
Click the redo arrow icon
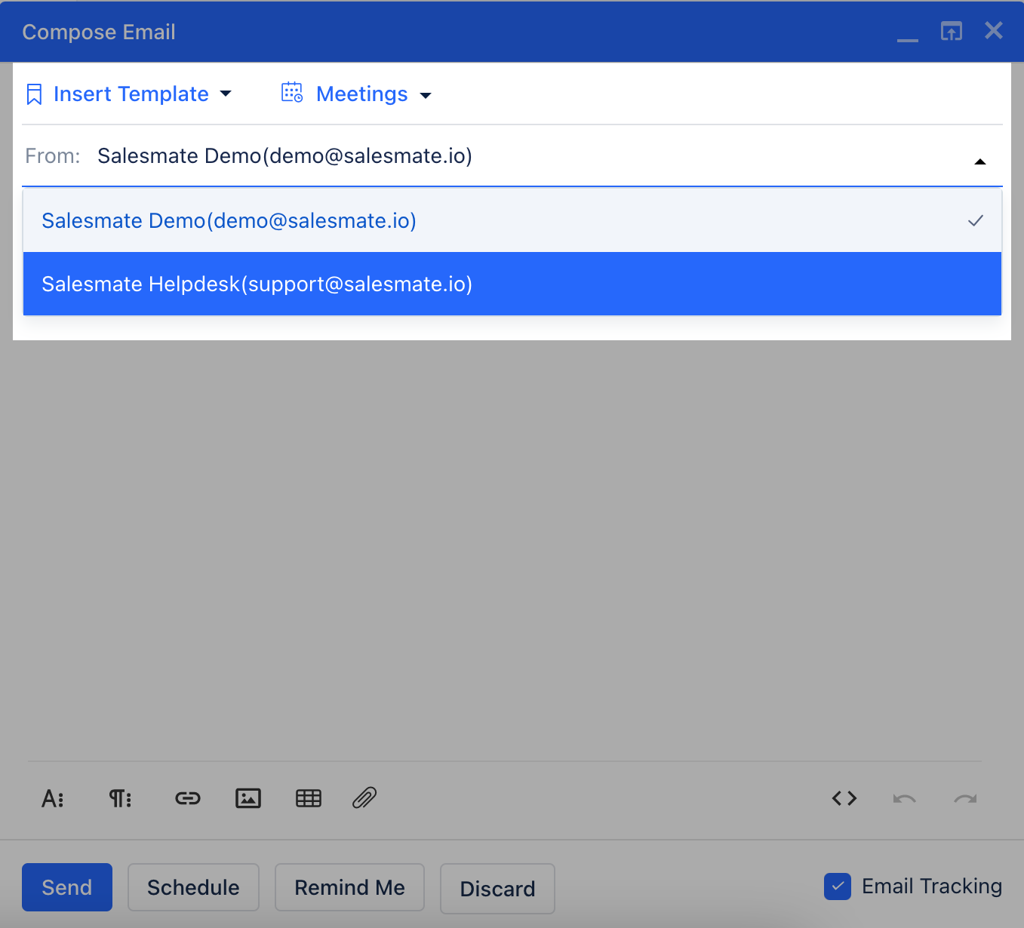[x=965, y=798]
